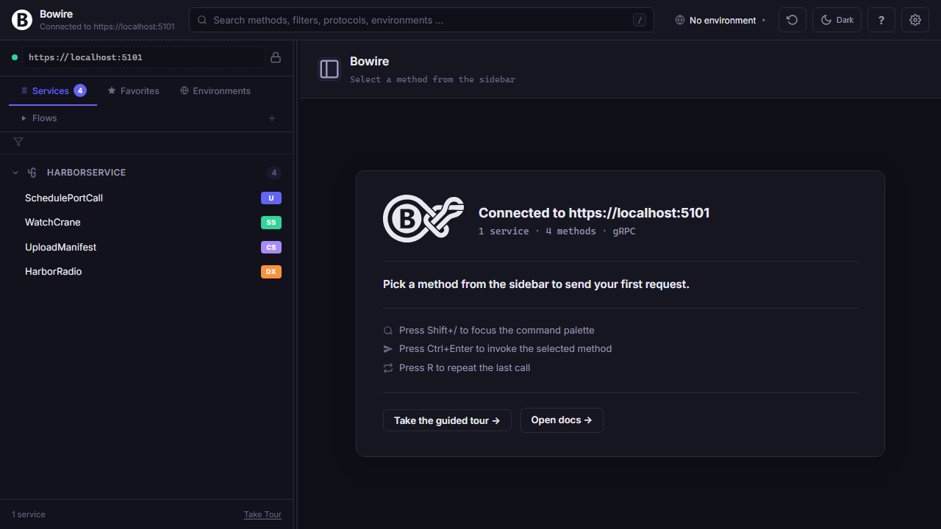Click the DX badge on HarborRadio
The image size is (941, 529).
pyautogui.click(x=271, y=272)
